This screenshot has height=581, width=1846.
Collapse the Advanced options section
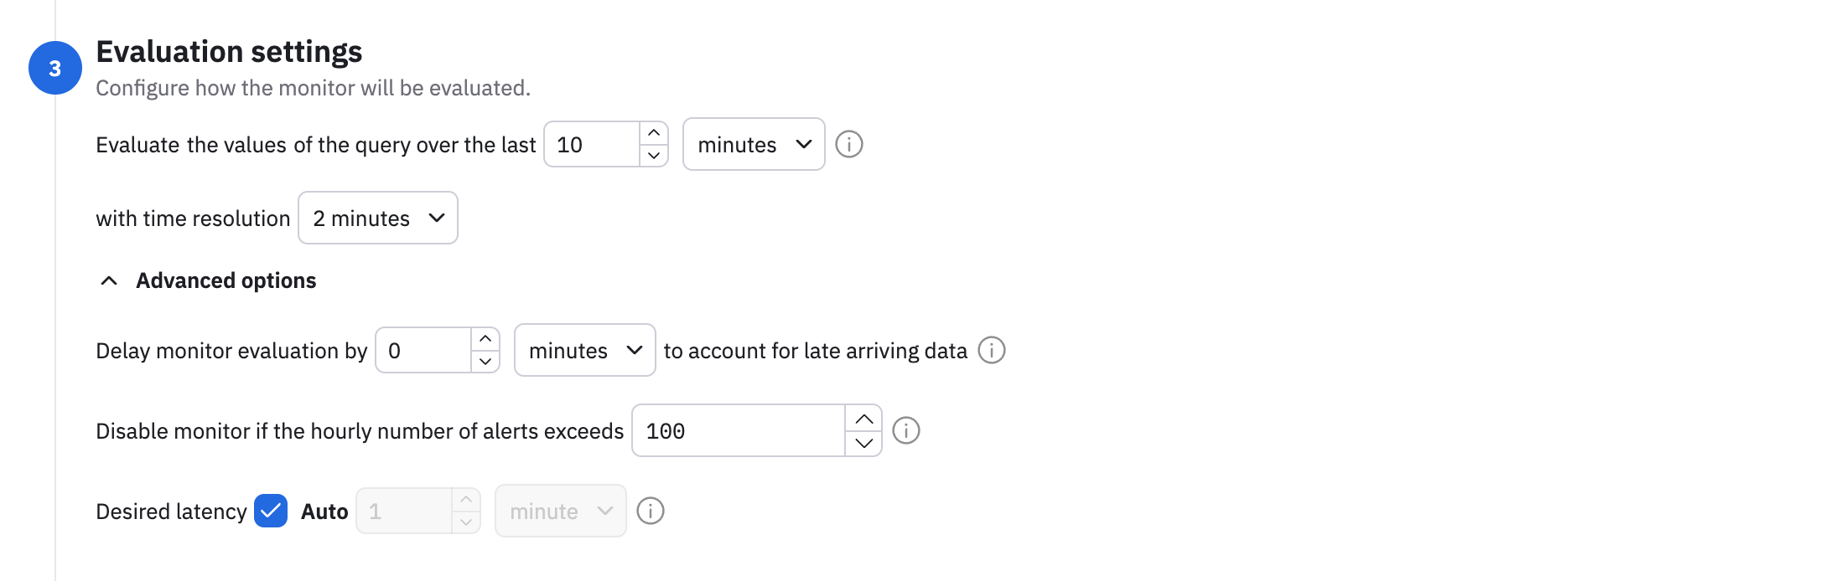pyautogui.click(x=109, y=281)
